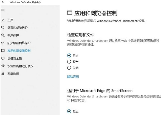The height and width of the screenshot is (115, 161).
Task: Click description beginning 筛选器有助于保护你的设备
Action: (x=114, y=98)
